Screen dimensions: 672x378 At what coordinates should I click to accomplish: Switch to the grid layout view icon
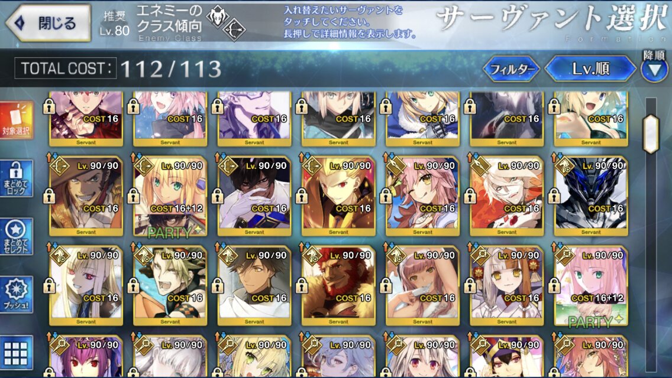(17, 353)
